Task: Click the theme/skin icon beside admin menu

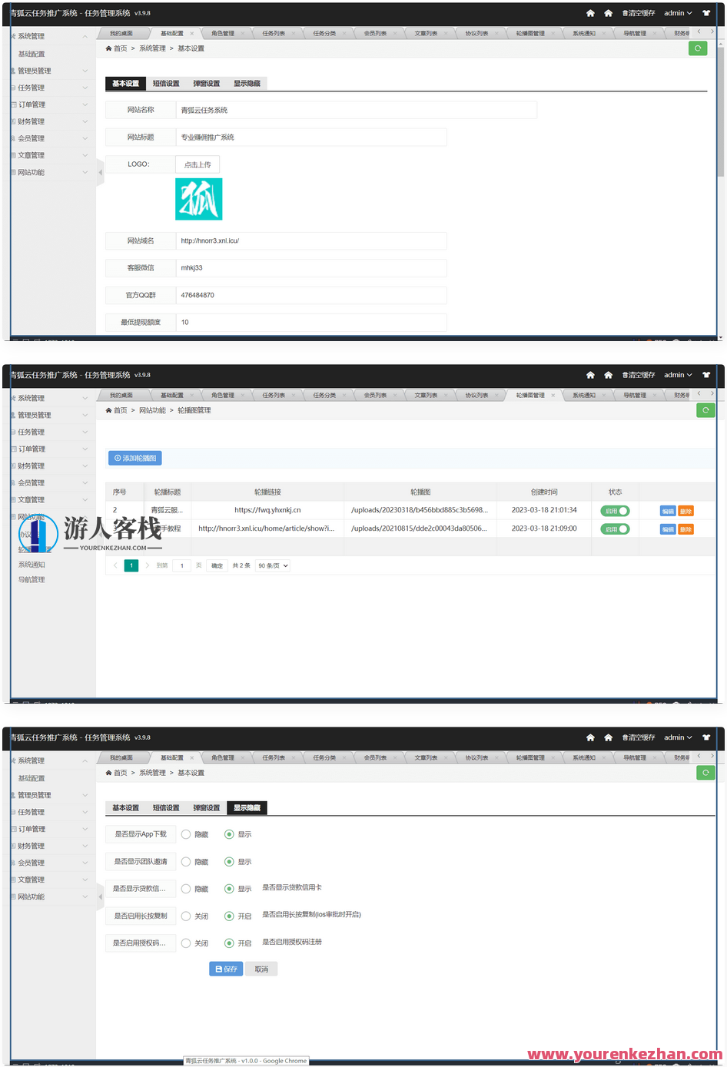Action: tap(706, 13)
